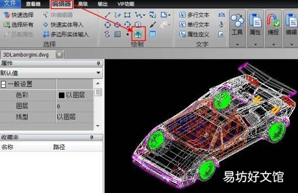Viewport: 298px width, 193px height.
Task: Select the Line drawing tool
Action: point(107,15)
